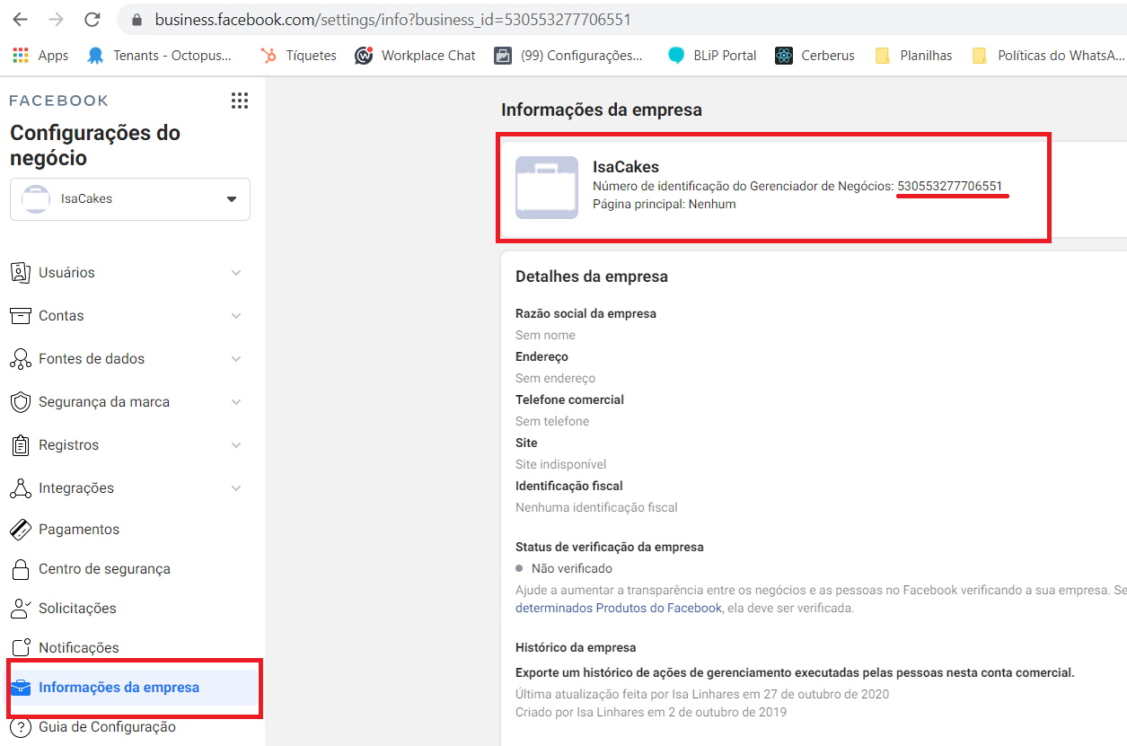Viewport: 1127px width, 746px height.
Task: Expand the Segurança da marca chevron
Action: (236, 402)
